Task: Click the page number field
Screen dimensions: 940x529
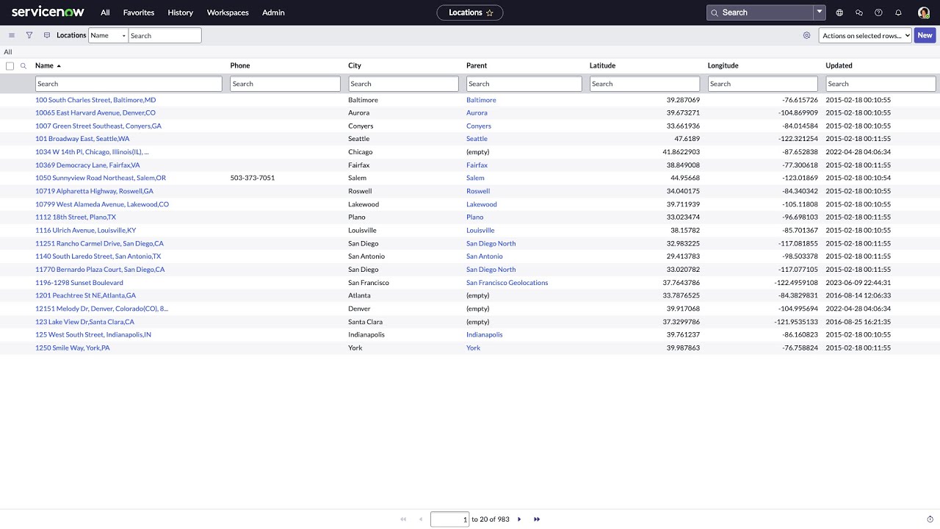Action: (x=449, y=519)
